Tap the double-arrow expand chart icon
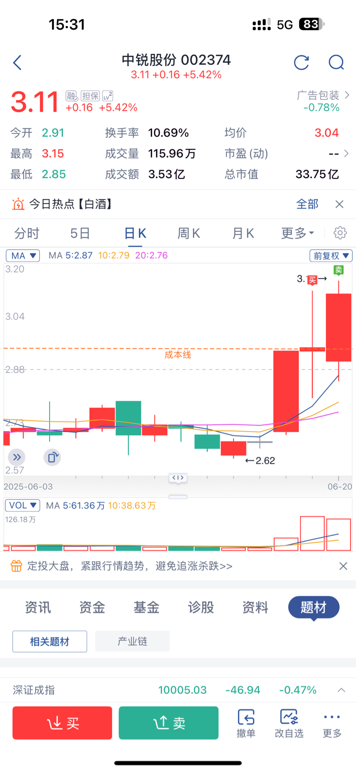This screenshot has width=356, height=772. pos(17,457)
